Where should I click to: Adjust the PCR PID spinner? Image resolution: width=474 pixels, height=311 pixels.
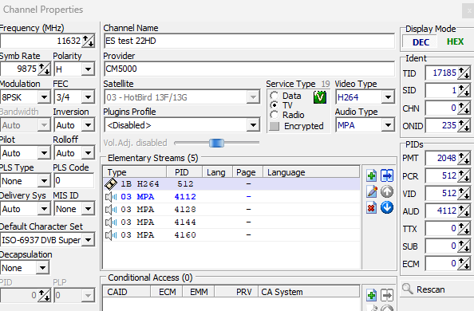(x=464, y=176)
